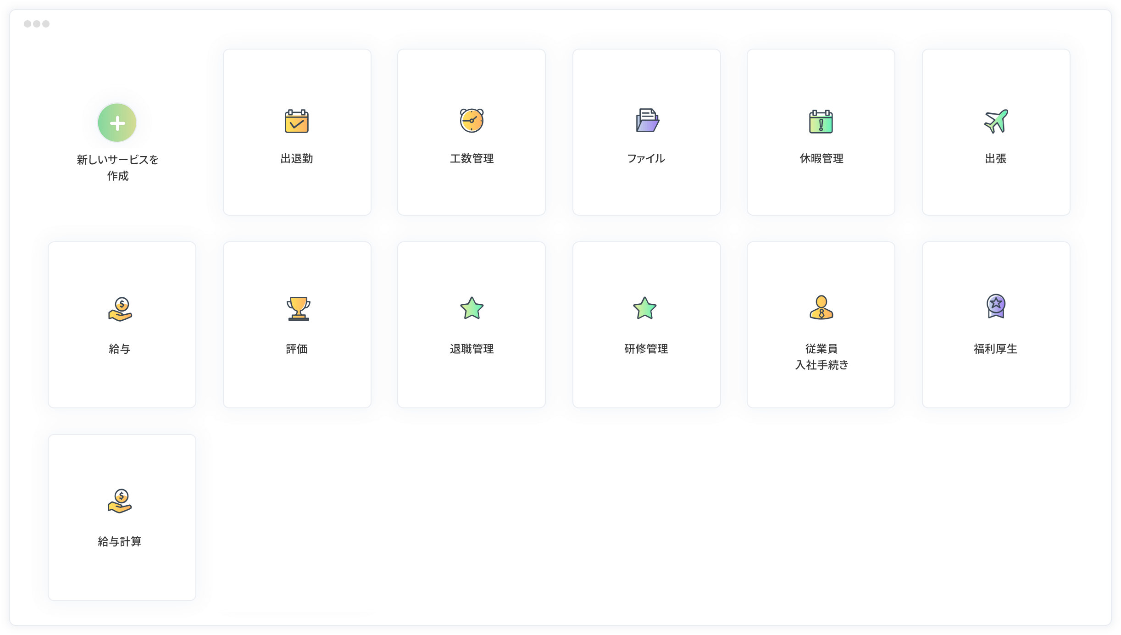Click the 休暇管理 text label
The width and height of the screenshot is (1121, 635).
pos(821,159)
